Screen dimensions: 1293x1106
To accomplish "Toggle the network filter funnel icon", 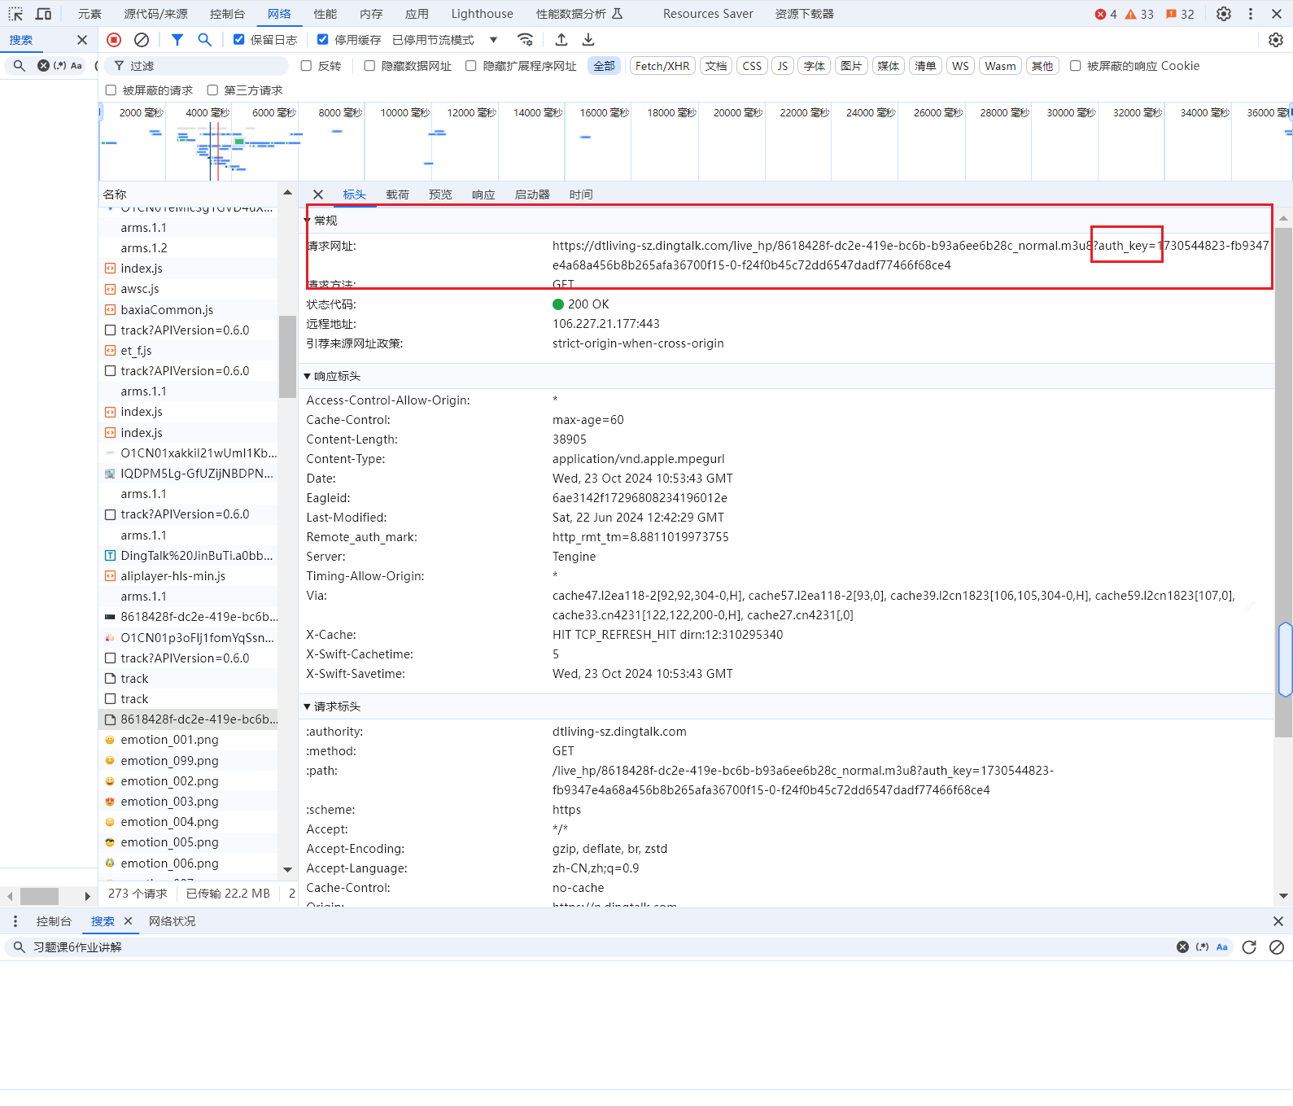I will tap(177, 40).
